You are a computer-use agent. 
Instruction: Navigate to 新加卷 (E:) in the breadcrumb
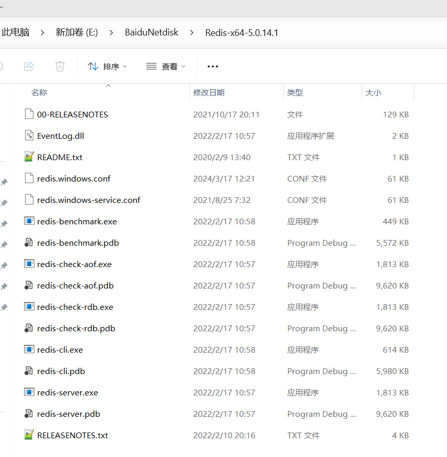point(77,32)
